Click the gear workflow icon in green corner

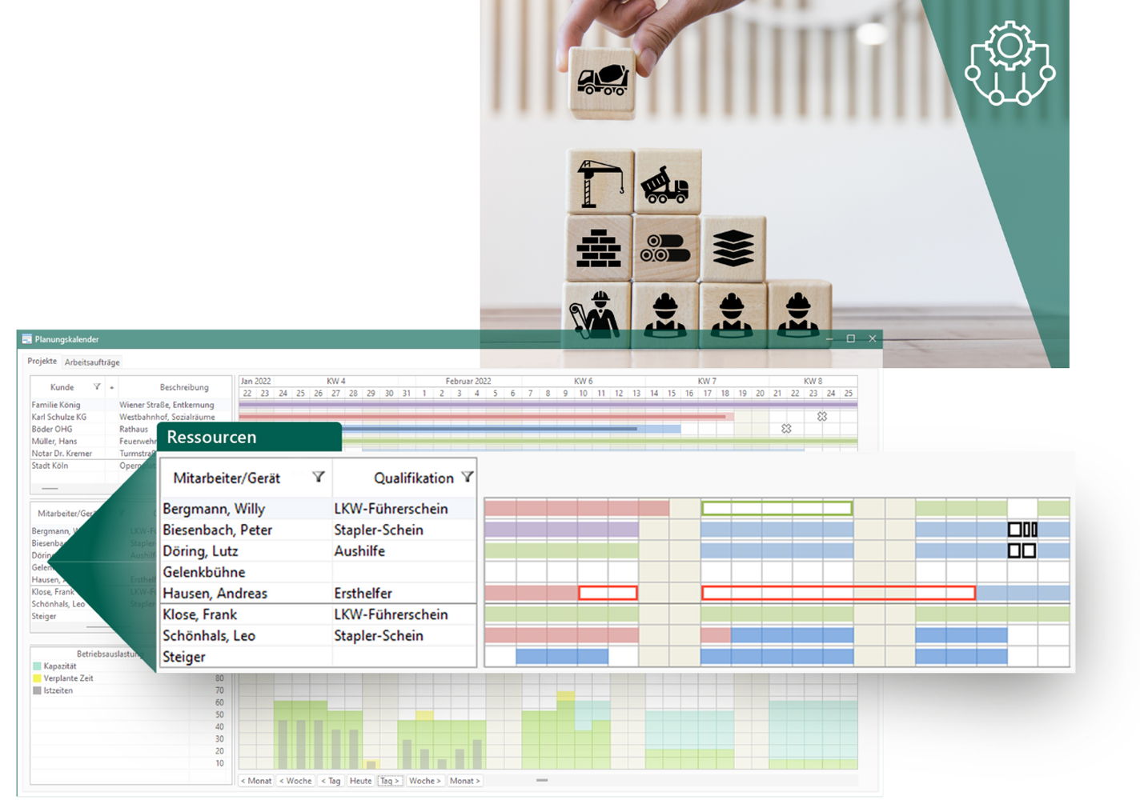pyautogui.click(x=1010, y=64)
